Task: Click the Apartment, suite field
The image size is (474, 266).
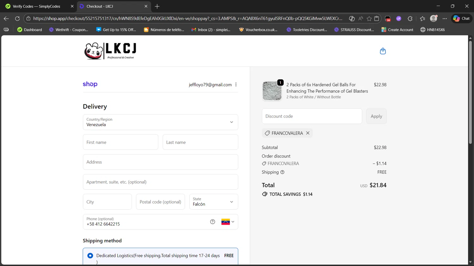Action: click(x=161, y=182)
